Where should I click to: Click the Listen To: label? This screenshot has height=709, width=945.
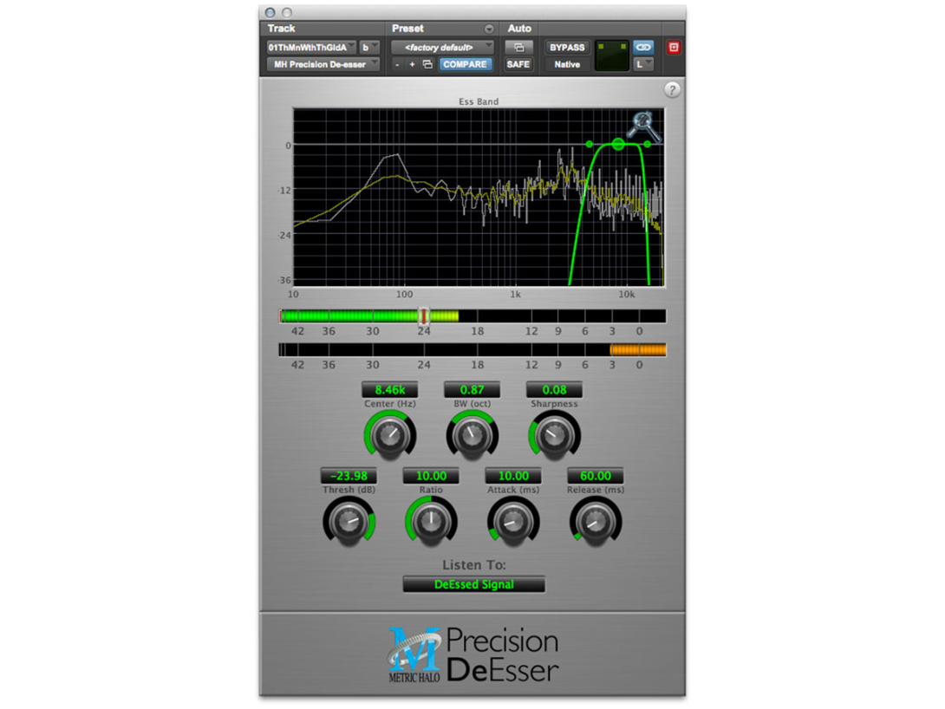[x=473, y=565]
